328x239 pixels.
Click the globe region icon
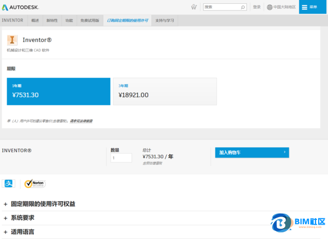(x=270, y=7)
